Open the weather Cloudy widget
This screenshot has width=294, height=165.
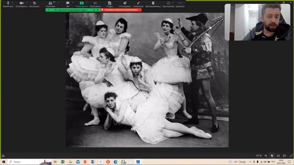(x=237, y=162)
